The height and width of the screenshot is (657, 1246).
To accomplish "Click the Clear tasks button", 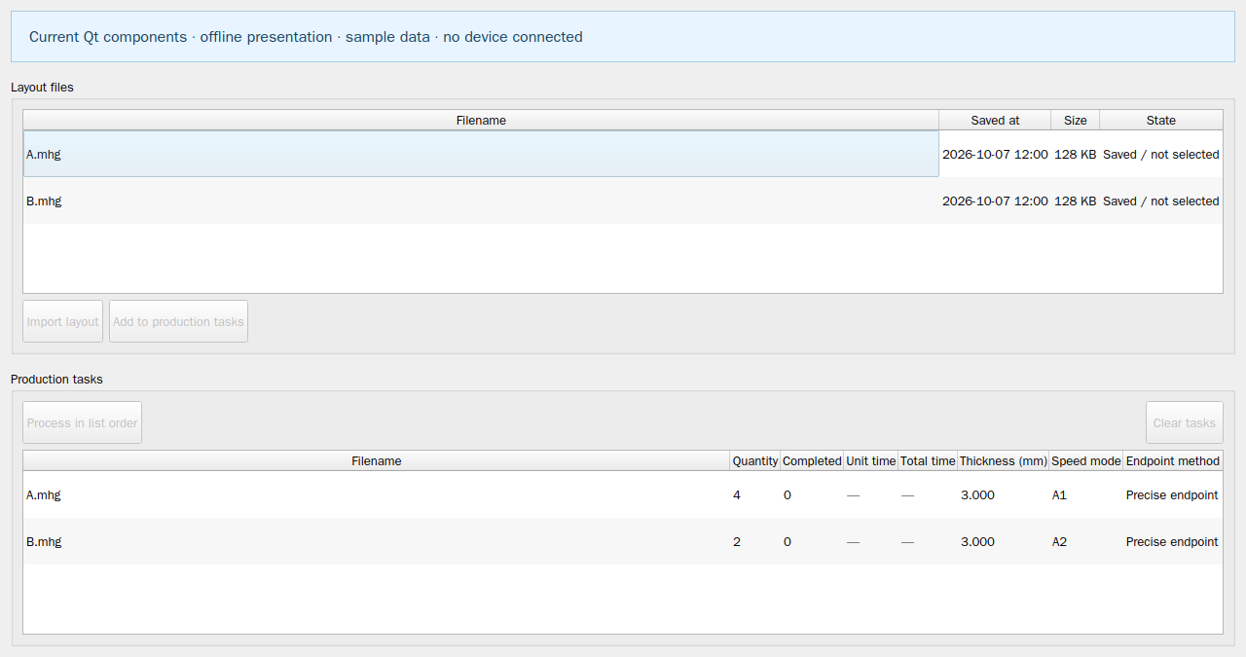I will tap(1184, 422).
